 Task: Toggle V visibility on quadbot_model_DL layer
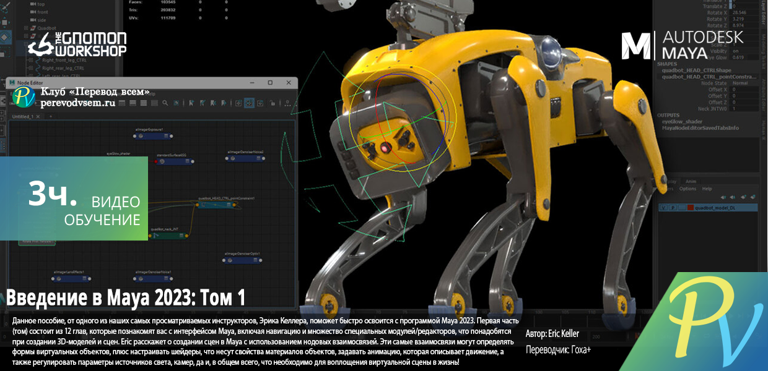(663, 208)
